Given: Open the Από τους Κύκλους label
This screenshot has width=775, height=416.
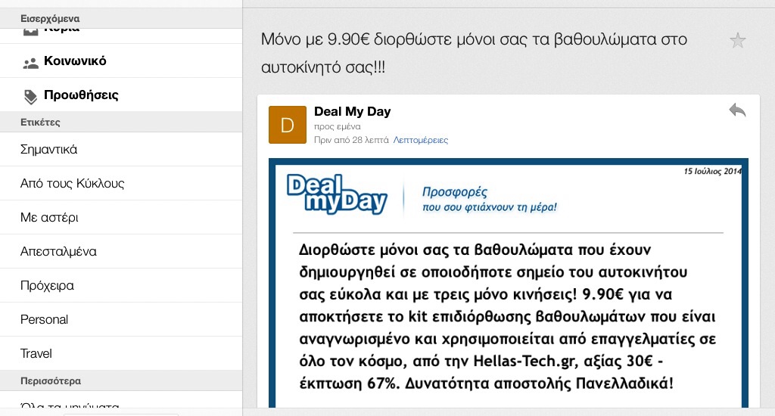Looking at the screenshot, I should pyautogui.click(x=121, y=183).
